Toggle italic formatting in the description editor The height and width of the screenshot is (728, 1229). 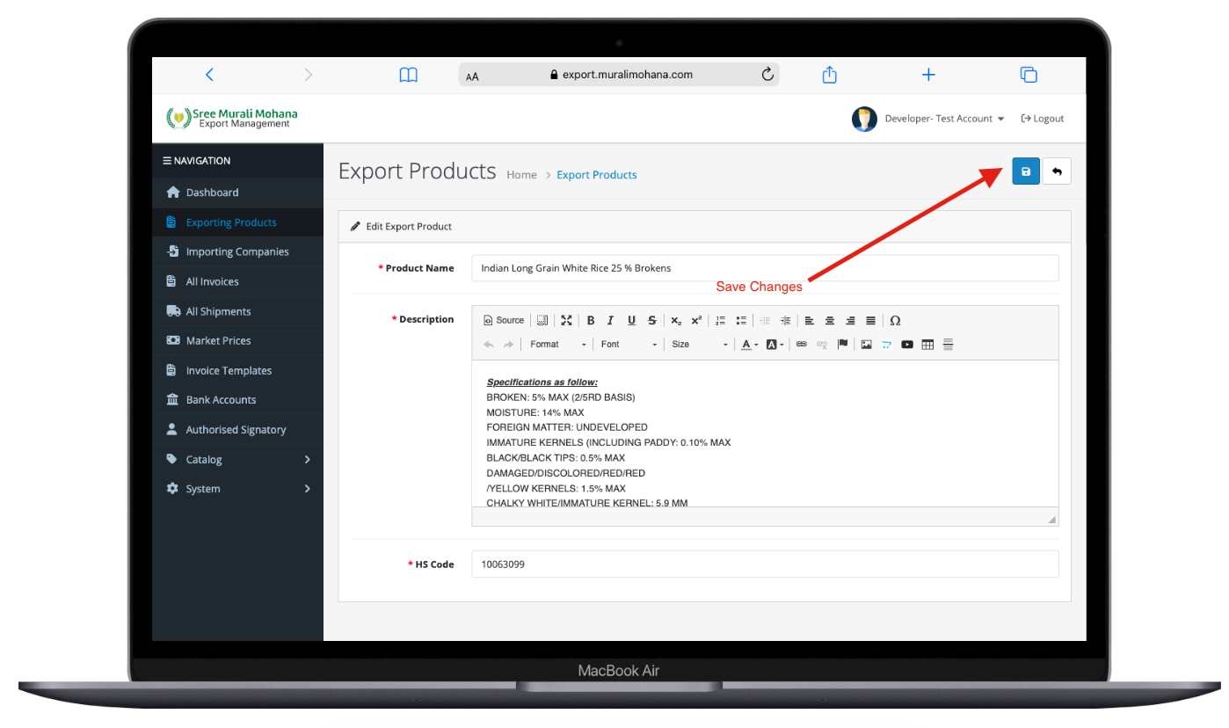(610, 320)
